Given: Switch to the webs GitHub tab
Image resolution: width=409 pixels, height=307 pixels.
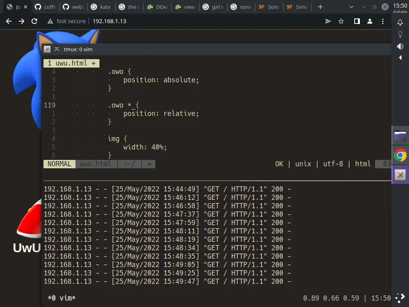Looking at the screenshot, I should (x=73, y=7).
